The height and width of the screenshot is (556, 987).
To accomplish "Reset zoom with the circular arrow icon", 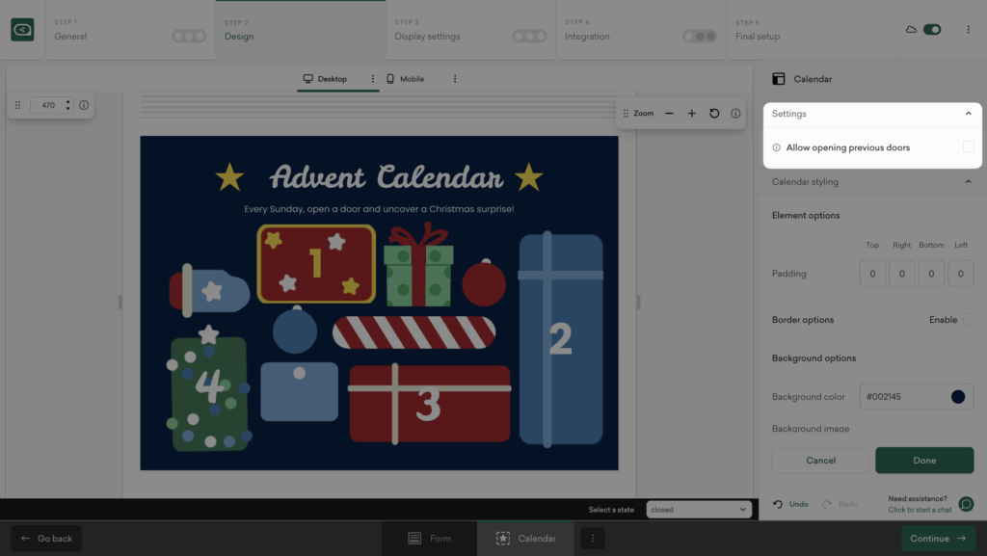I will click(714, 114).
